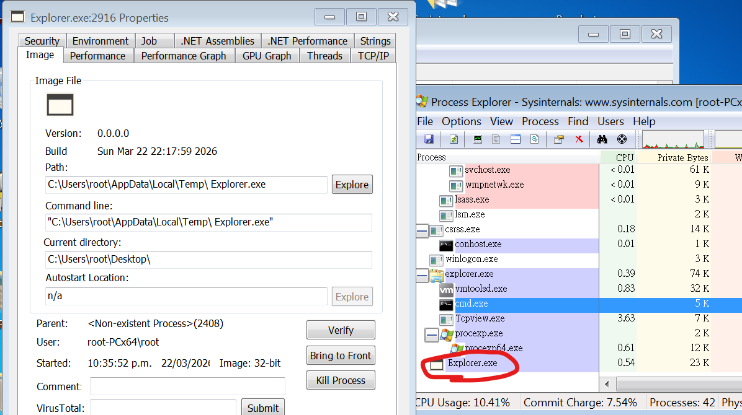The height and width of the screenshot is (415, 742).
Task: Open the System Information graph icon
Action: click(x=478, y=139)
